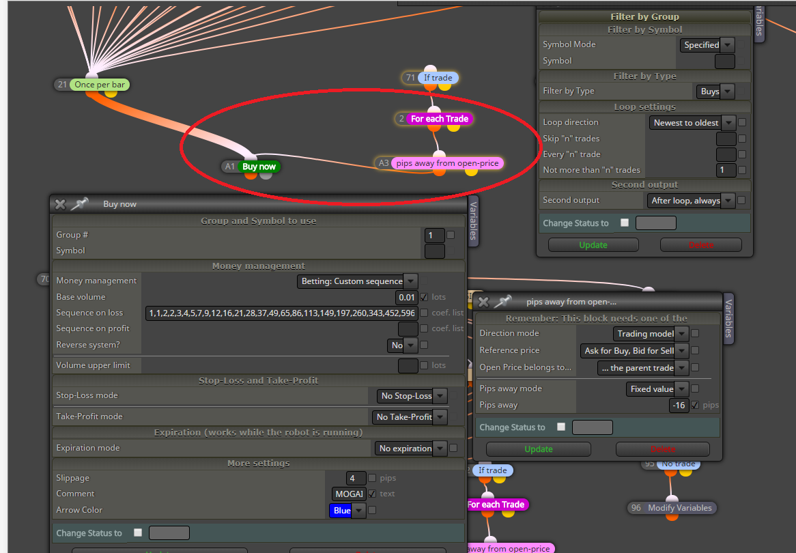Open Variables tab on Buy now panel
The image size is (796, 553).
[x=473, y=221]
